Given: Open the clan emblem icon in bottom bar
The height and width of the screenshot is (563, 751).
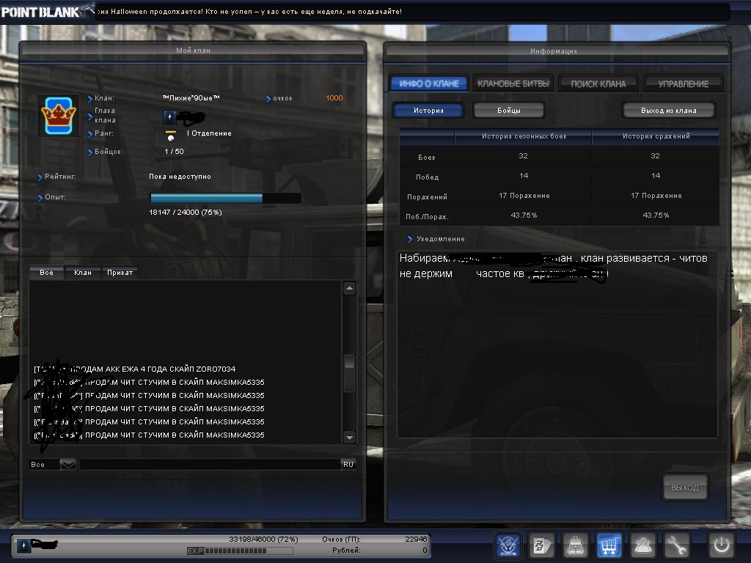Looking at the screenshot, I should (509, 545).
